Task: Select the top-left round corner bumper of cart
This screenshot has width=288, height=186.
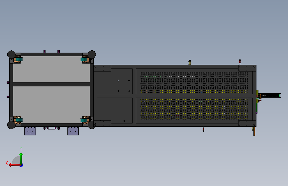Action: click(11, 54)
